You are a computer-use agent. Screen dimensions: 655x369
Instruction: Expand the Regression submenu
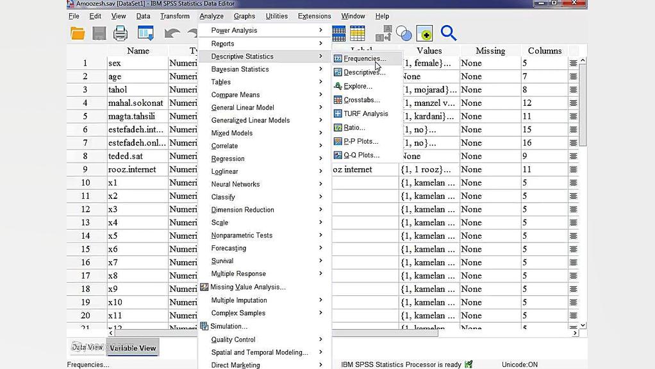pyautogui.click(x=320, y=159)
